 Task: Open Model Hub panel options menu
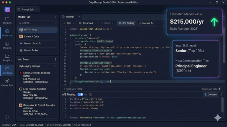tap(56, 17)
